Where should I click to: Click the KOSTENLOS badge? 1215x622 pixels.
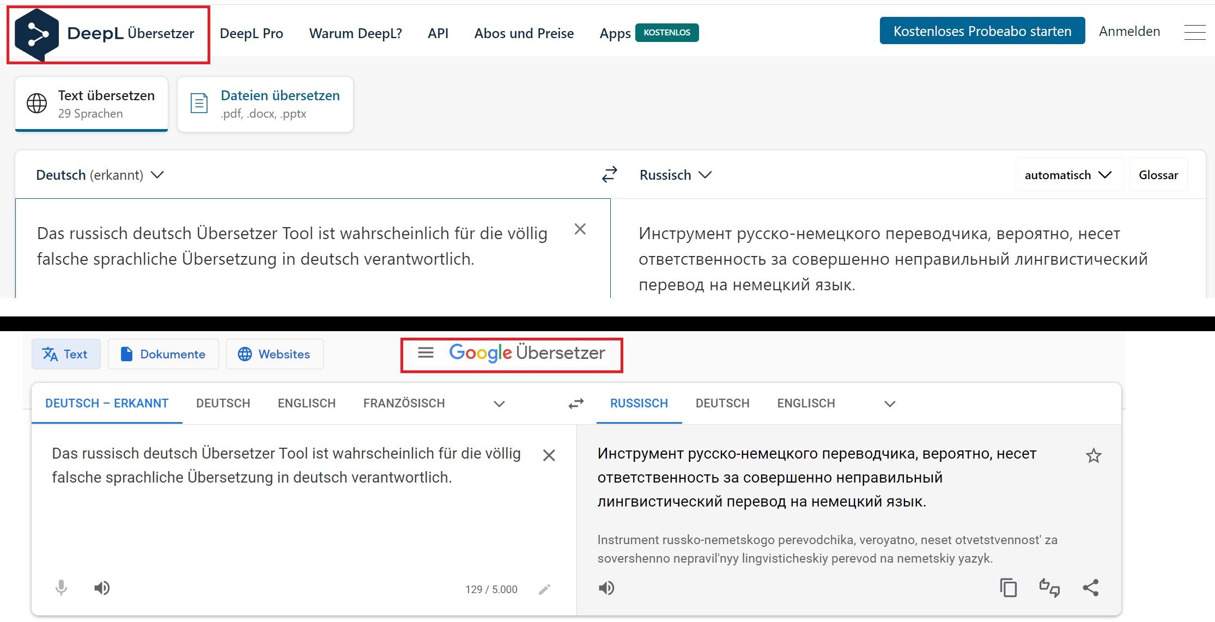point(667,33)
